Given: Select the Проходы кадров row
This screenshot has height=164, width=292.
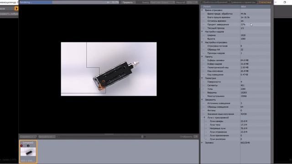Looking at the screenshot, I should pos(236,53).
